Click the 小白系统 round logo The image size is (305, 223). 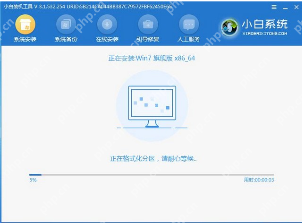(x=229, y=27)
